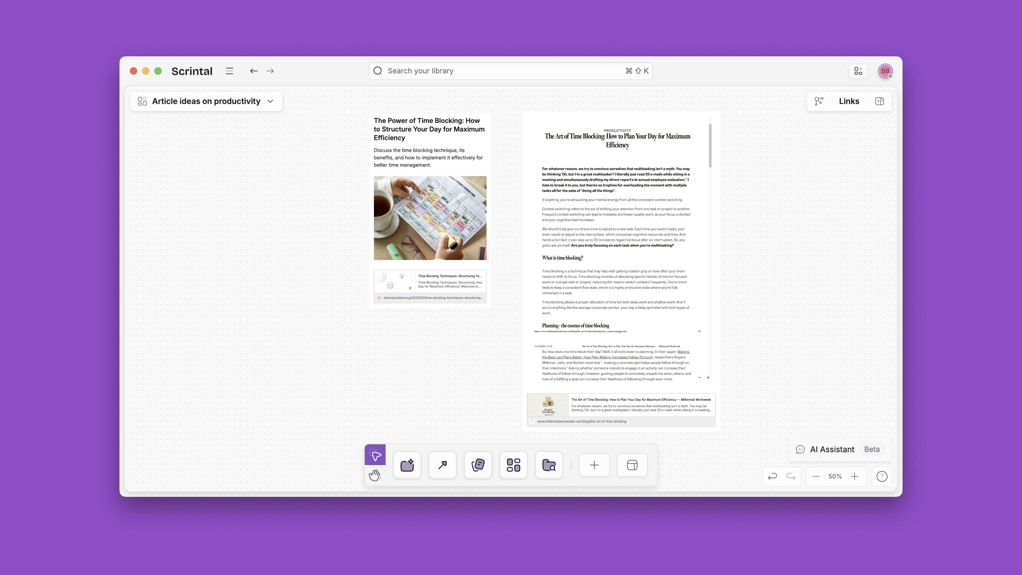1022x575 pixels.
Task: Open the file search folder tool
Action: pyautogui.click(x=549, y=465)
